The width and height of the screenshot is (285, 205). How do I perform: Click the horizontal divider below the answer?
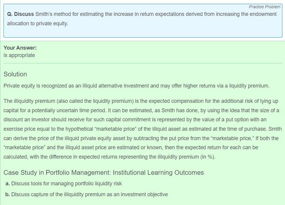(143, 63)
